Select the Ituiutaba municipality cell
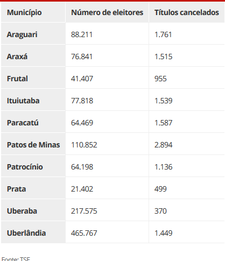 coord(33,101)
